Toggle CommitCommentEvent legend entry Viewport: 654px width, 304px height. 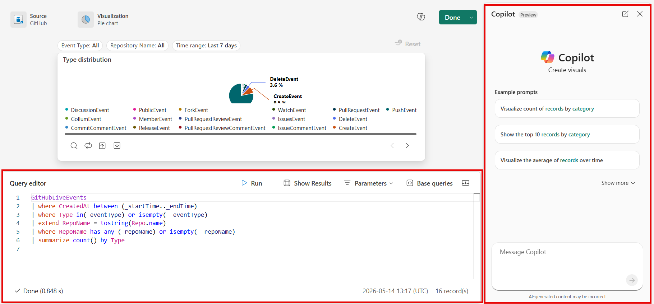(96, 128)
